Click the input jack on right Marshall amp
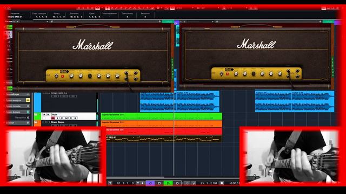 tap(288, 71)
